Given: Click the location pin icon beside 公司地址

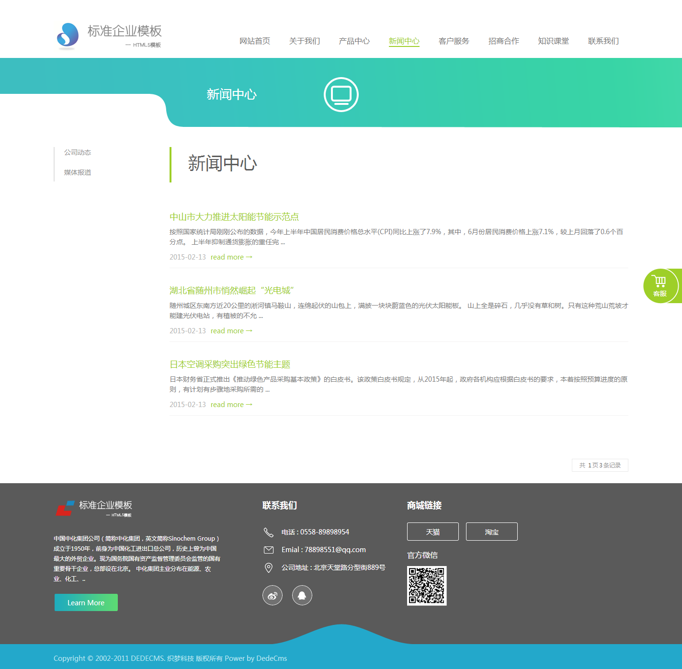Looking at the screenshot, I should (269, 567).
